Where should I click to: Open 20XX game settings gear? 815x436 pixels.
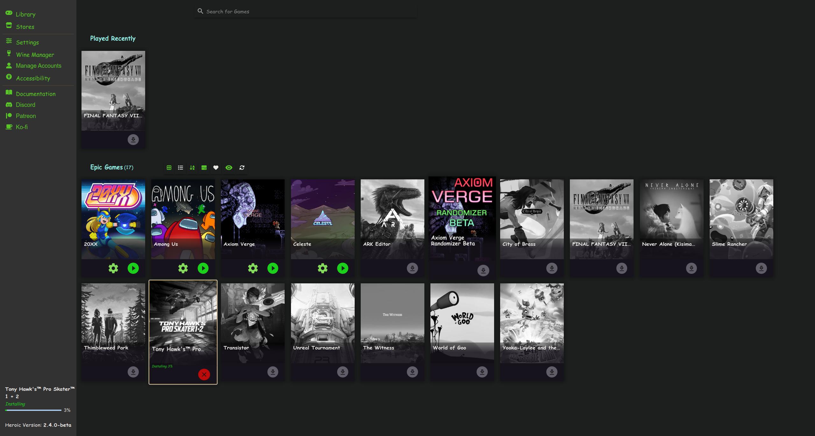coord(113,268)
